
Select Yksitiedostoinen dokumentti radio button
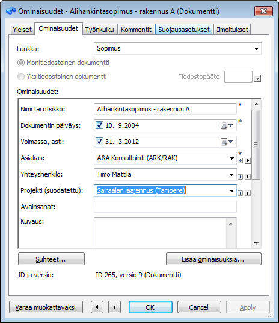coord(21,77)
